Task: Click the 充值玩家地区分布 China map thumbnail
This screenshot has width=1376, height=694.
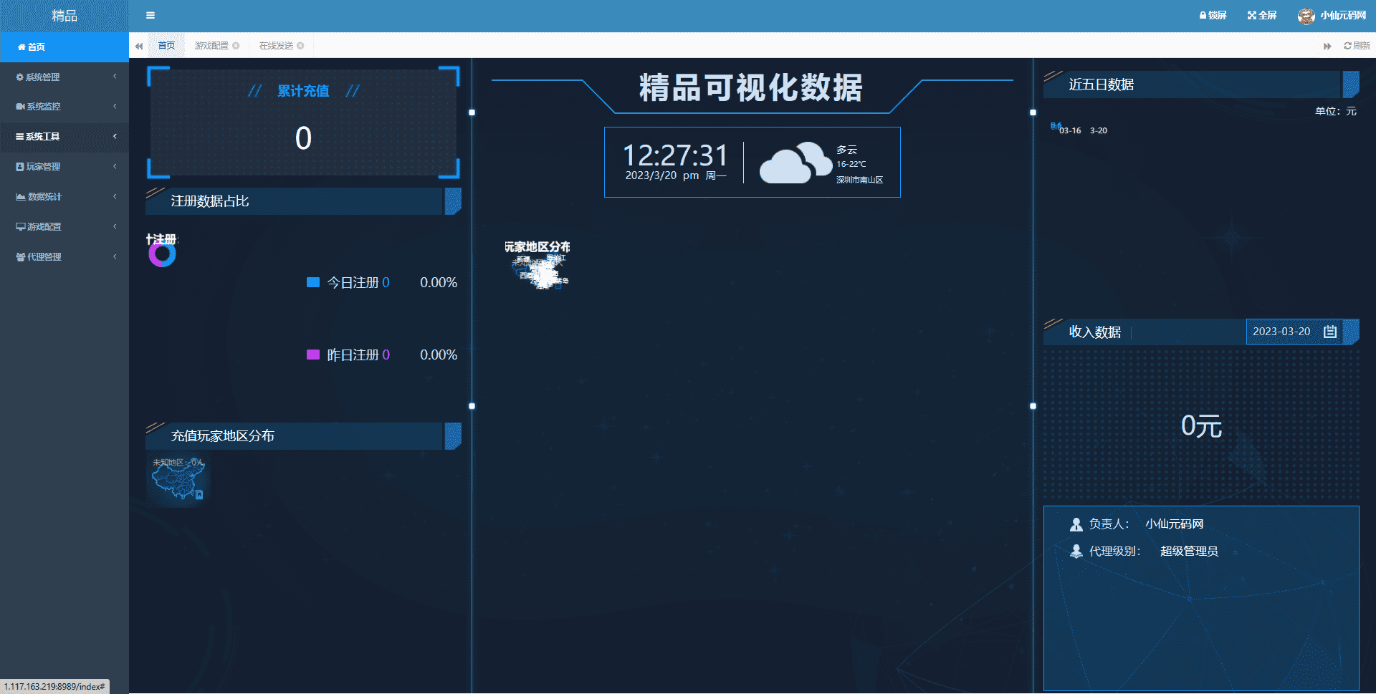Action: click(178, 479)
